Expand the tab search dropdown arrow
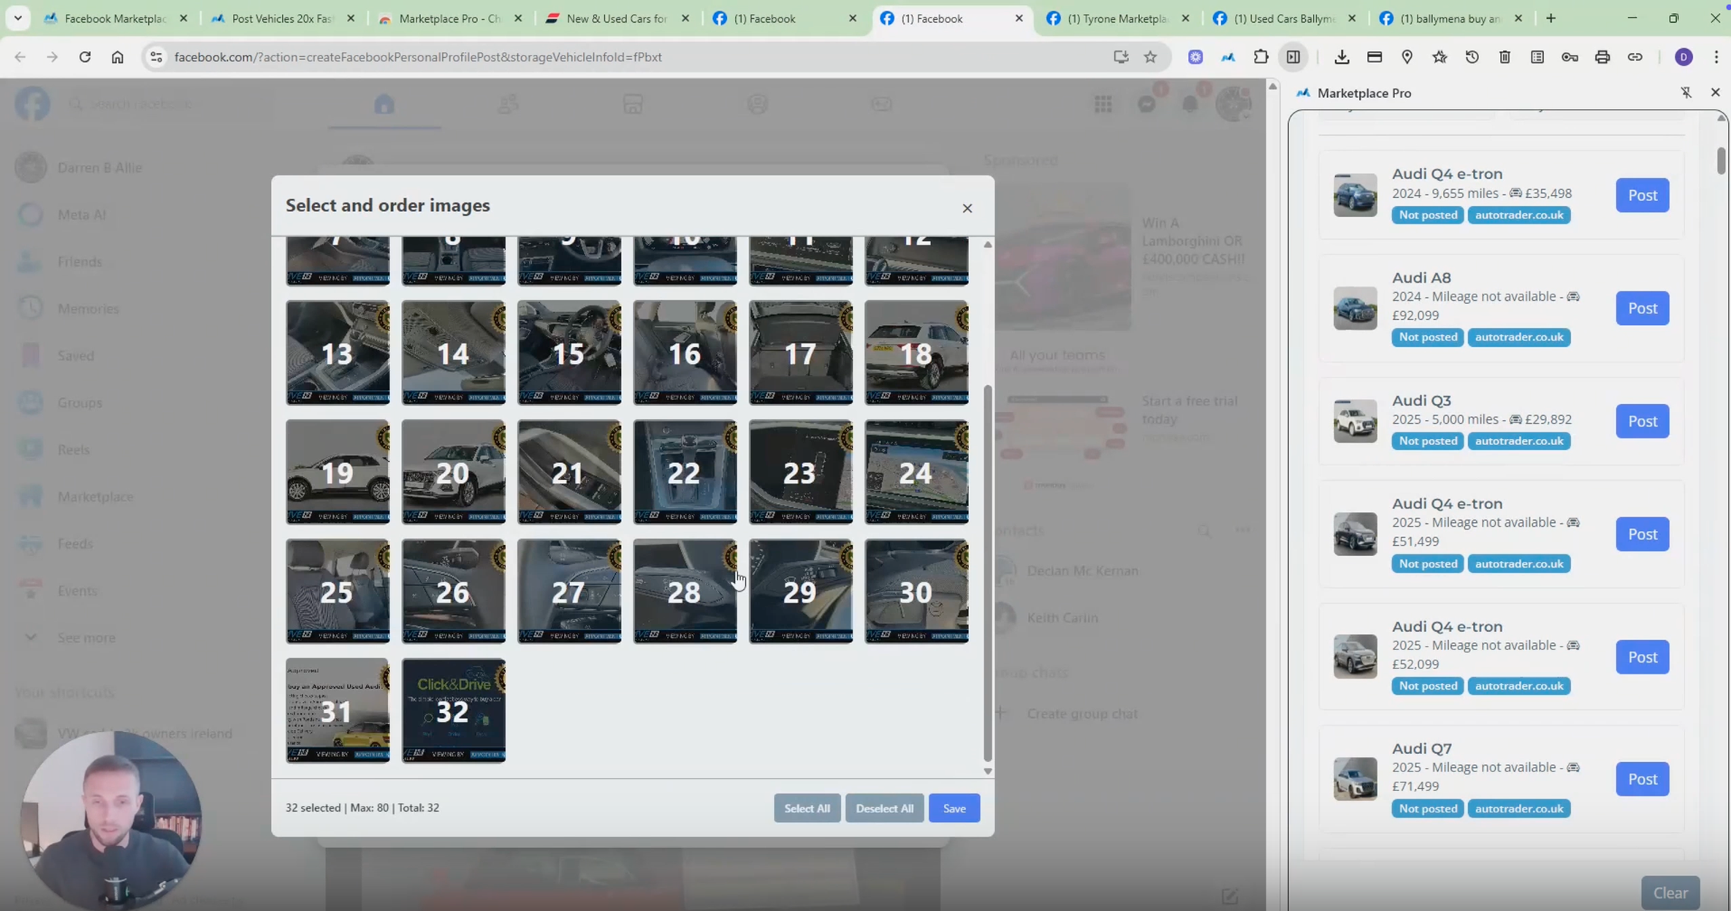This screenshot has height=911, width=1731. click(x=18, y=18)
